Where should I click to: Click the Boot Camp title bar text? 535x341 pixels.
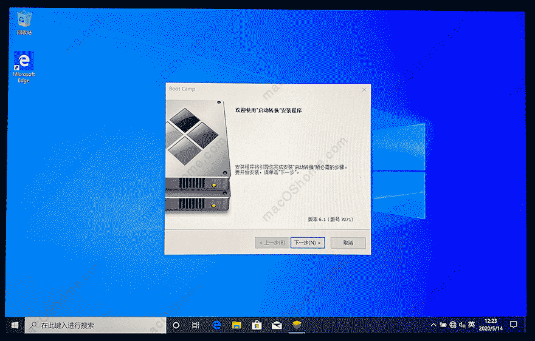point(182,89)
